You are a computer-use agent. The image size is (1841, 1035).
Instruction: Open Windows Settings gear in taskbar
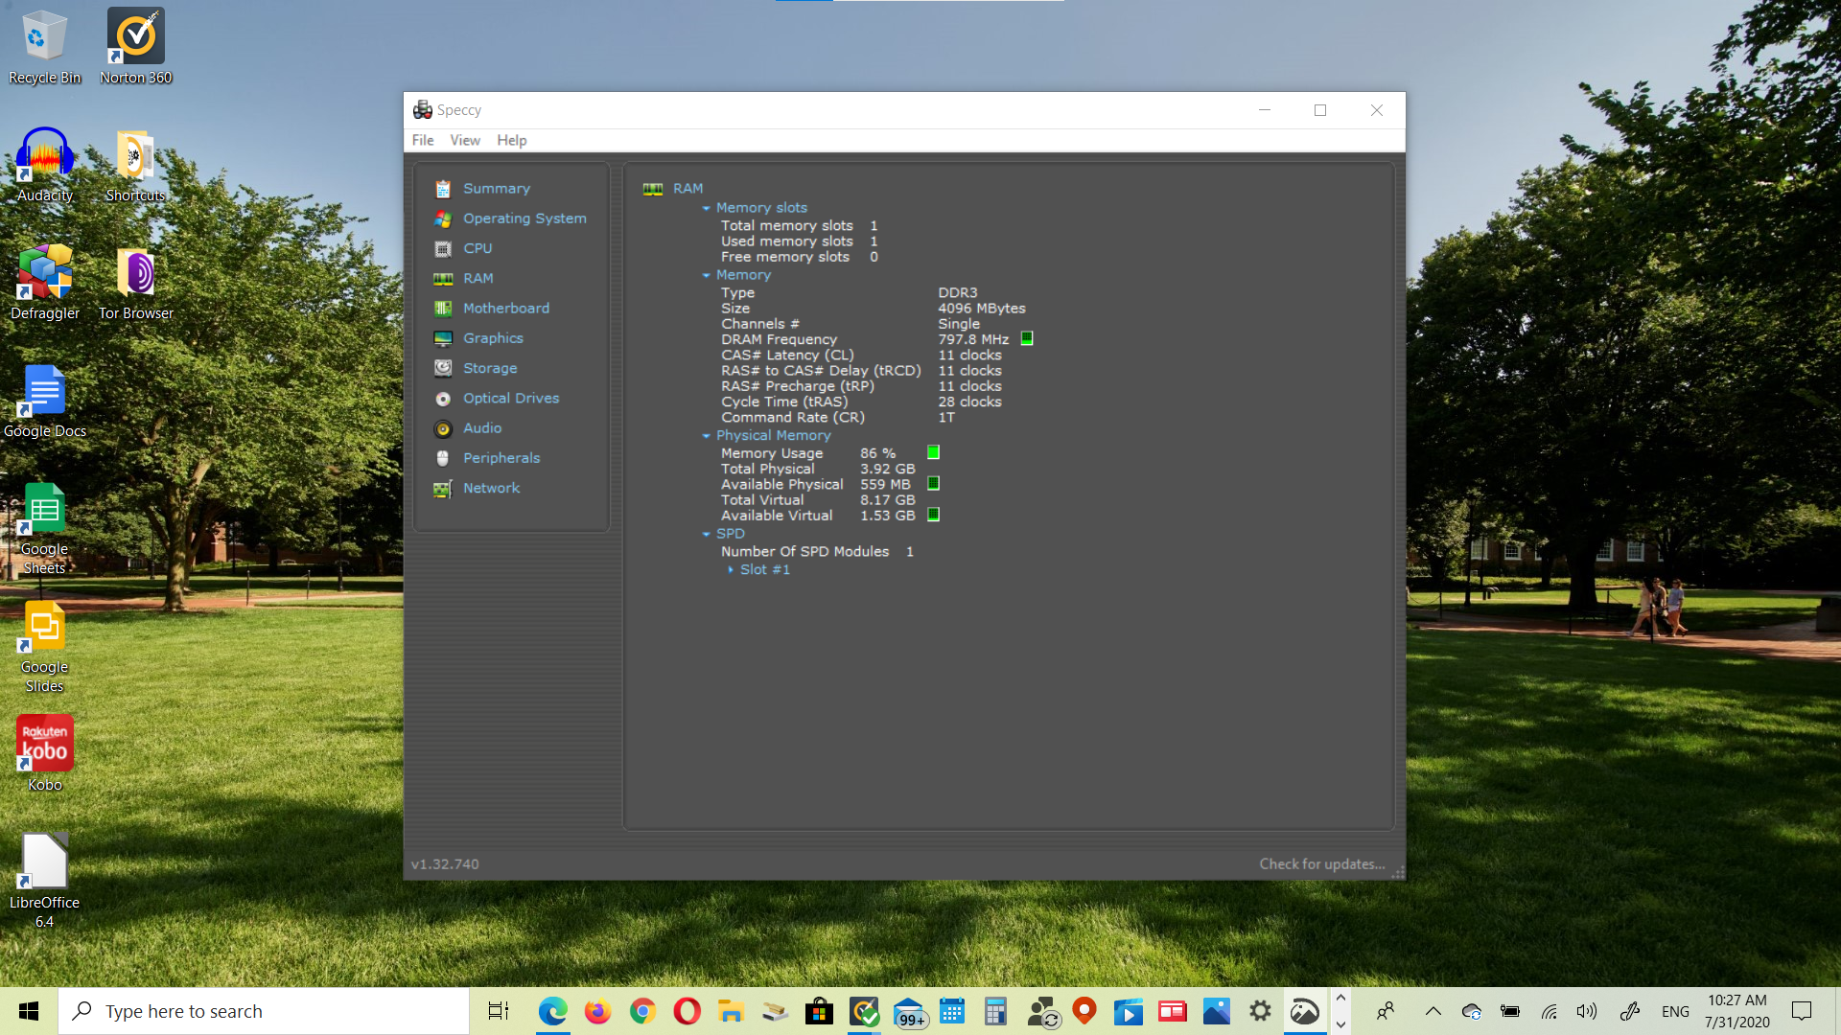tap(1260, 1011)
